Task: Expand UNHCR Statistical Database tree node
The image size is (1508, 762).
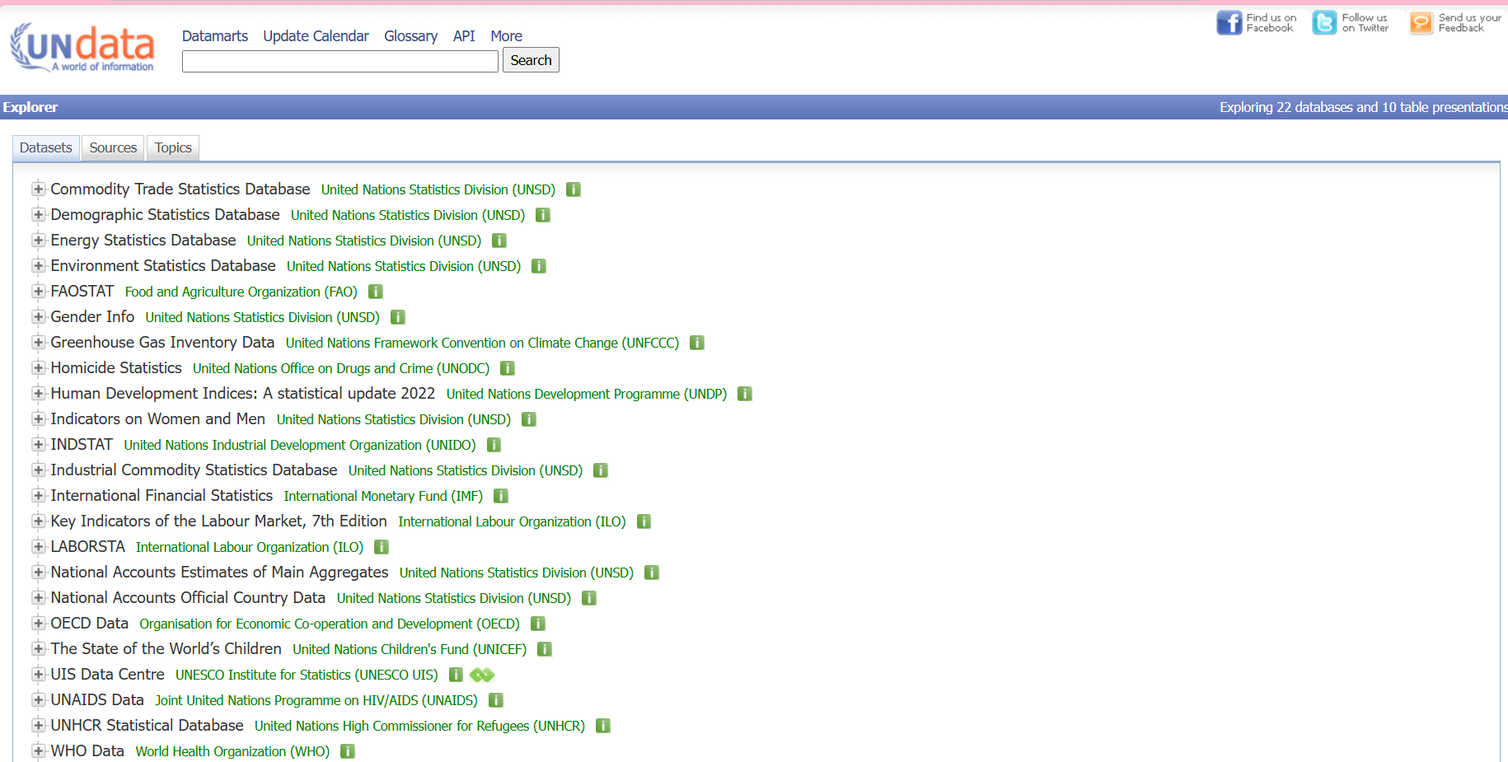Action: (38, 725)
